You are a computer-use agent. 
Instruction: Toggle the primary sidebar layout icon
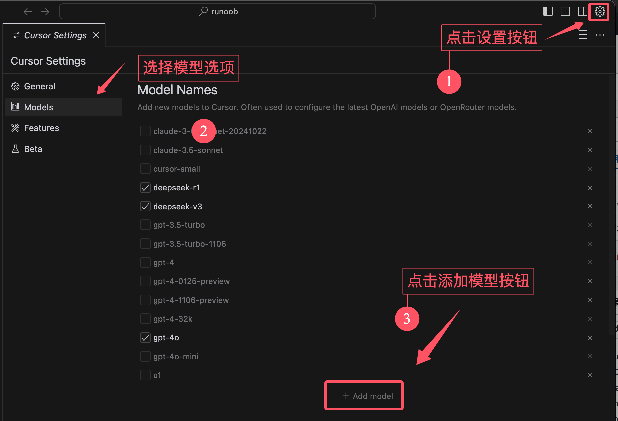[x=548, y=12]
